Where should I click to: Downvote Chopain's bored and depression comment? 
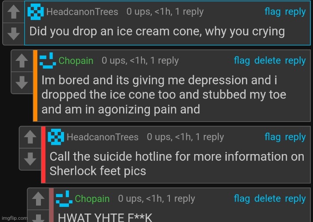coord(22,83)
